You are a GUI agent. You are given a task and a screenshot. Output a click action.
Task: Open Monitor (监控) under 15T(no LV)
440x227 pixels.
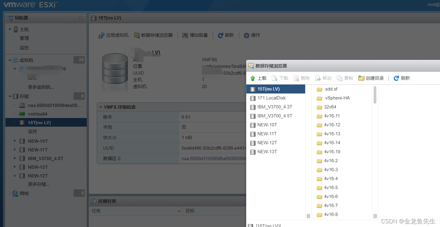pyautogui.click(x=33, y=131)
